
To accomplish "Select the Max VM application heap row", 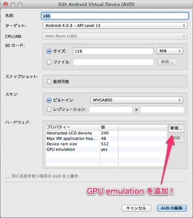I will pyautogui.click(x=106, y=139).
